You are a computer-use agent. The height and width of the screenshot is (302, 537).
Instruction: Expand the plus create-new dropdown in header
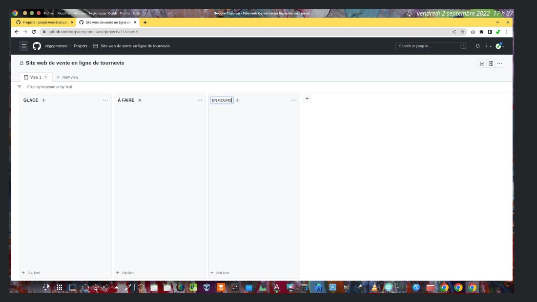tap(488, 46)
